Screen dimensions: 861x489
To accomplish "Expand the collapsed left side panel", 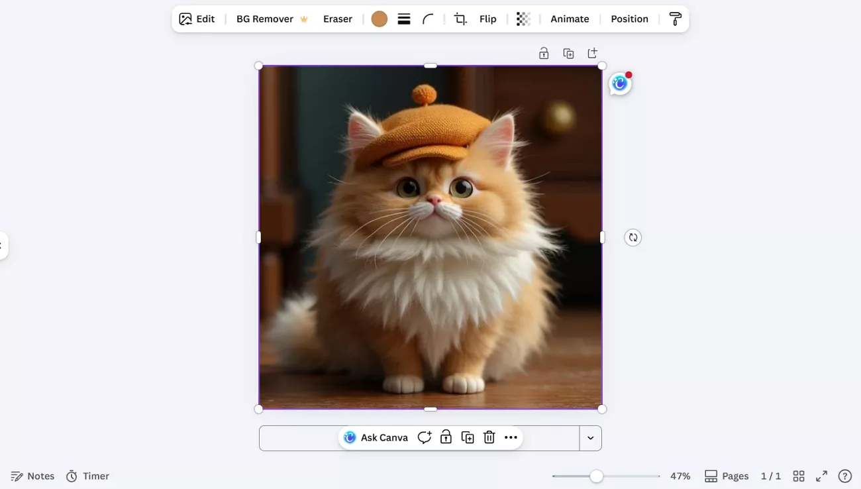I will pyautogui.click(x=3, y=245).
